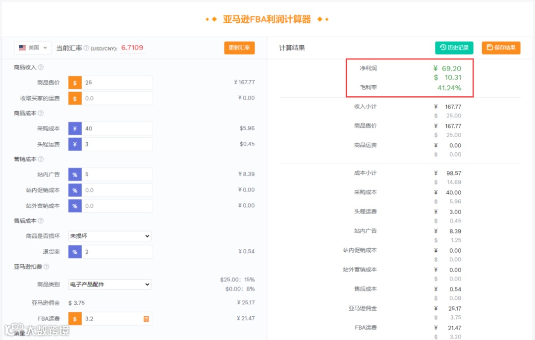This screenshot has width=535, height=340.
Task: Click 亚马逊佣金 value $ 3.75 on the left
Action: click(x=77, y=303)
